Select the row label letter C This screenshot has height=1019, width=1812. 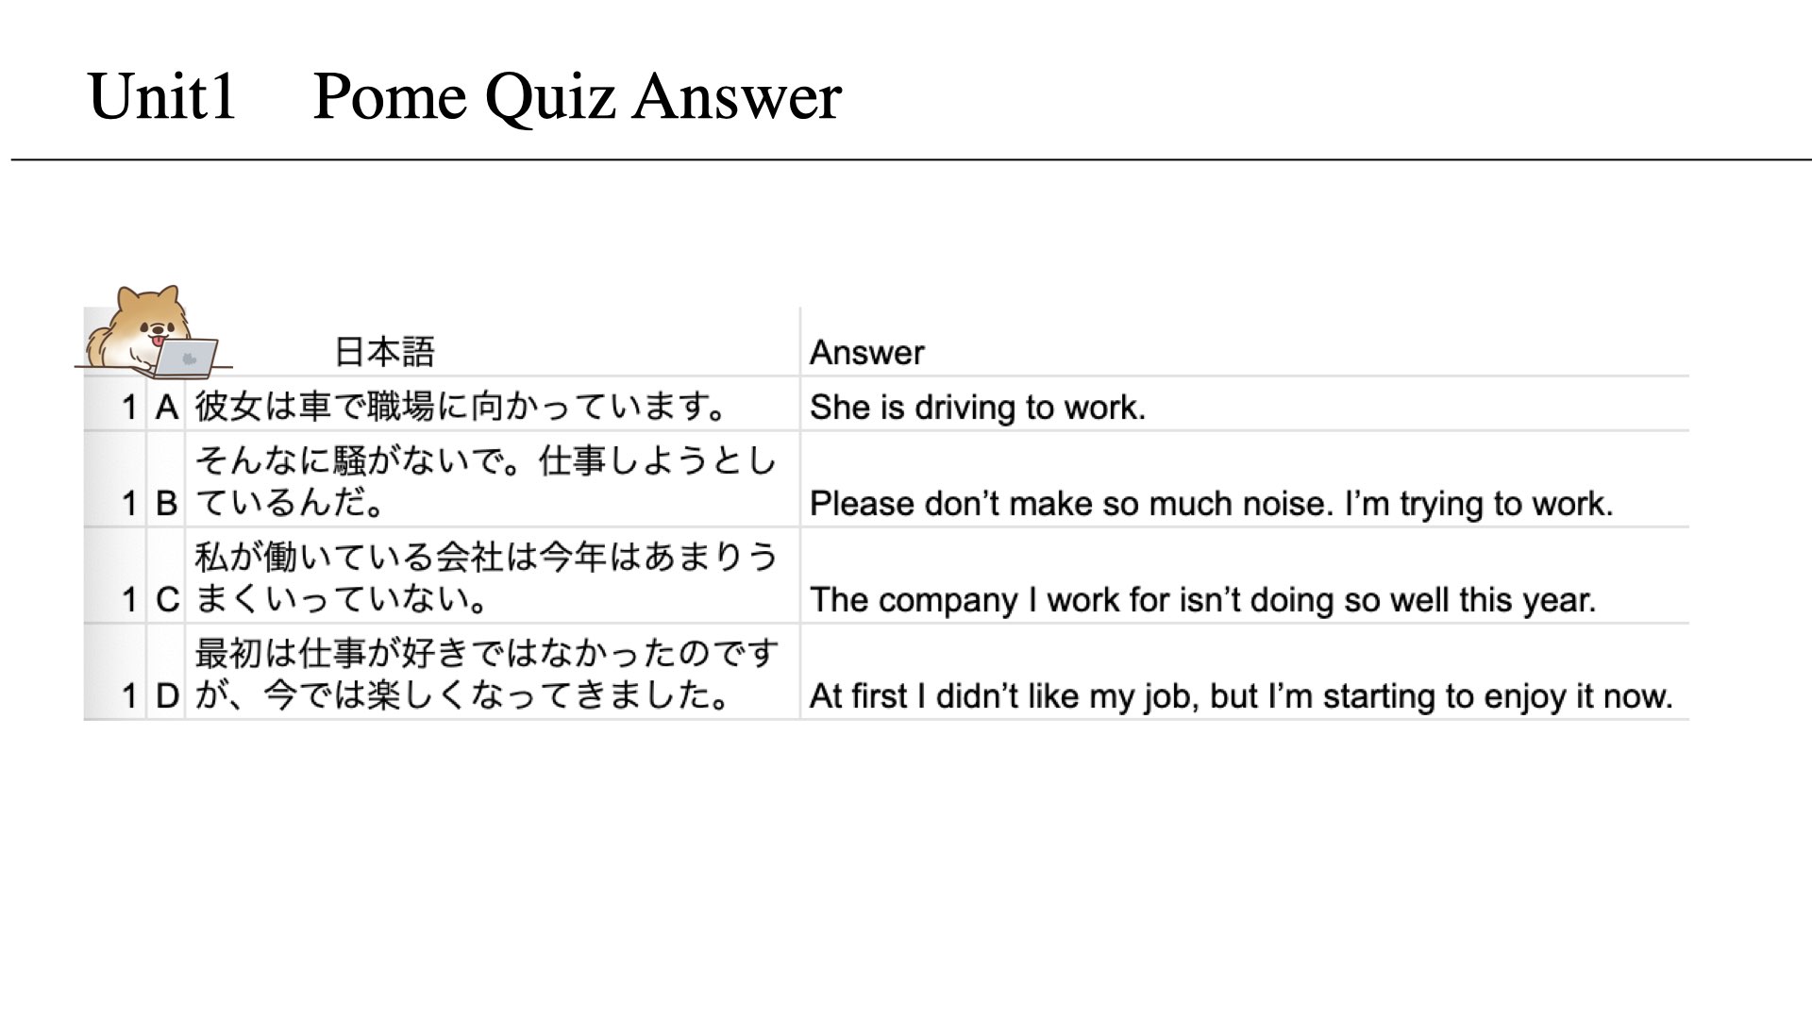(167, 600)
